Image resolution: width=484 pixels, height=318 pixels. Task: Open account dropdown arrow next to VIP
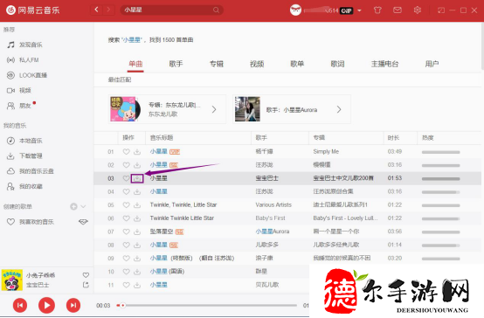coord(359,10)
